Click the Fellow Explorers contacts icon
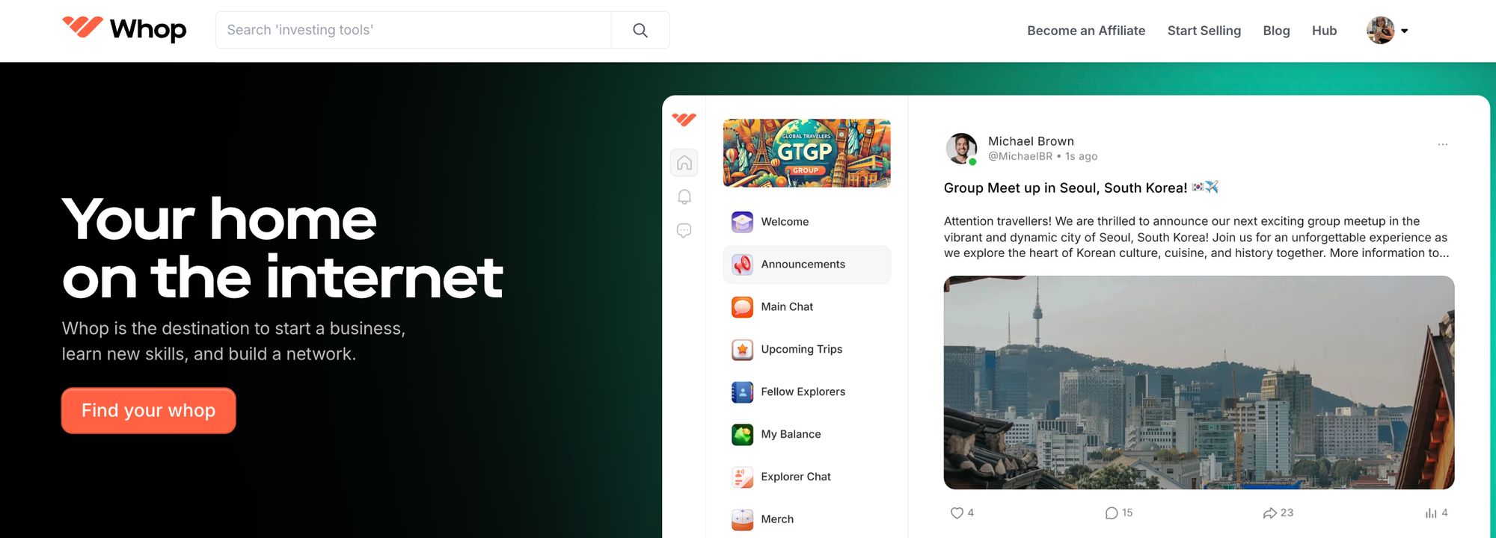This screenshot has height=538, width=1496. click(742, 392)
